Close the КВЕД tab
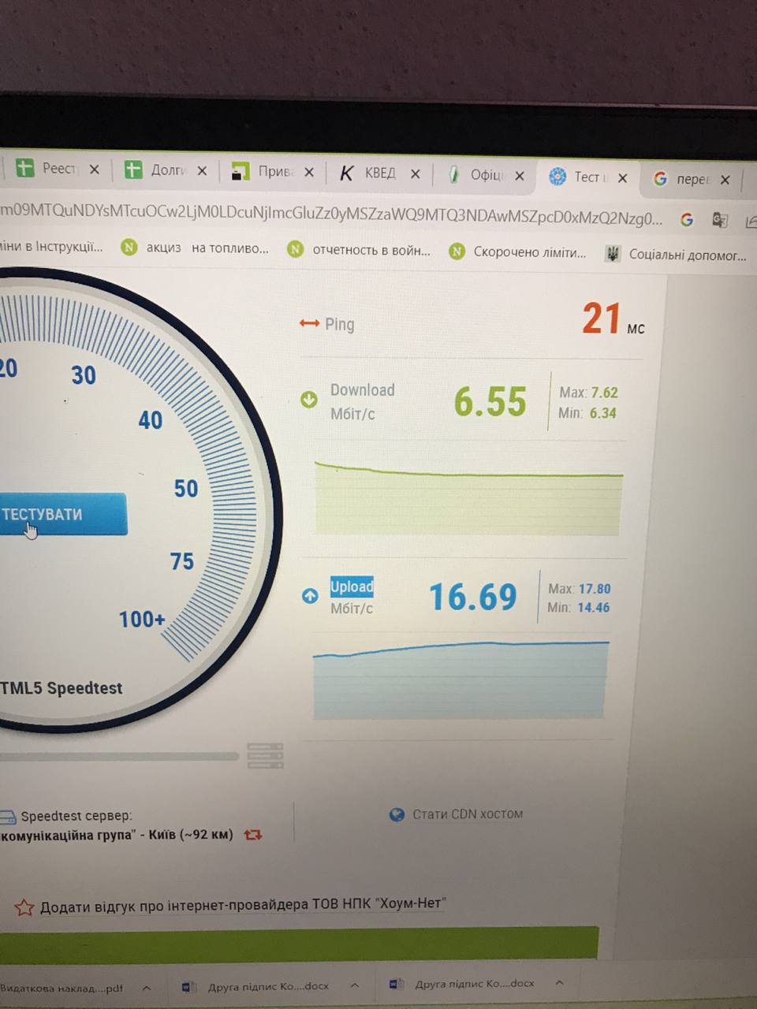The height and width of the screenshot is (1009, 757). coord(416,173)
